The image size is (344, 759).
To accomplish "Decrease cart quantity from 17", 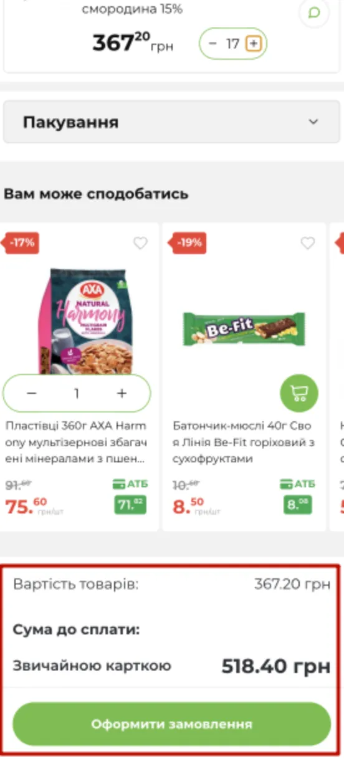I will point(213,44).
